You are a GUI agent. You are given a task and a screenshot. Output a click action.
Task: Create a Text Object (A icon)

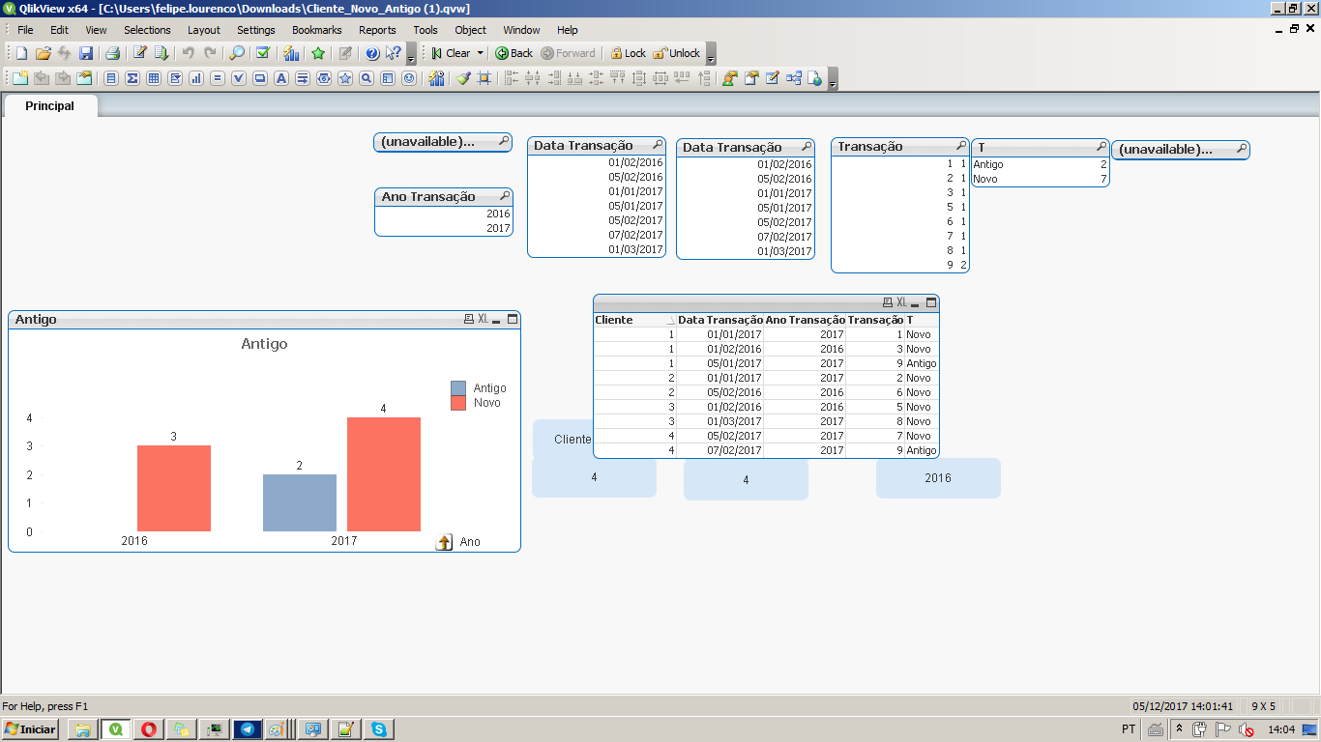281,78
